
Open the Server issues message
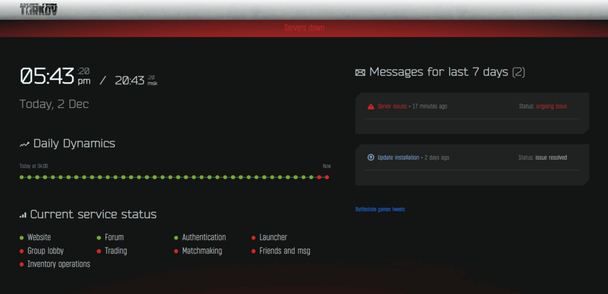pos(392,106)
